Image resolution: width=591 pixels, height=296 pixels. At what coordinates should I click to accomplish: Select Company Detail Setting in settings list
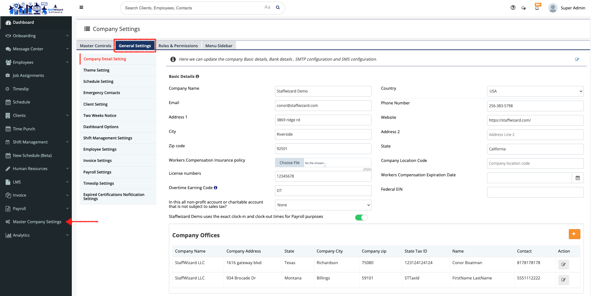coord(118,59)
